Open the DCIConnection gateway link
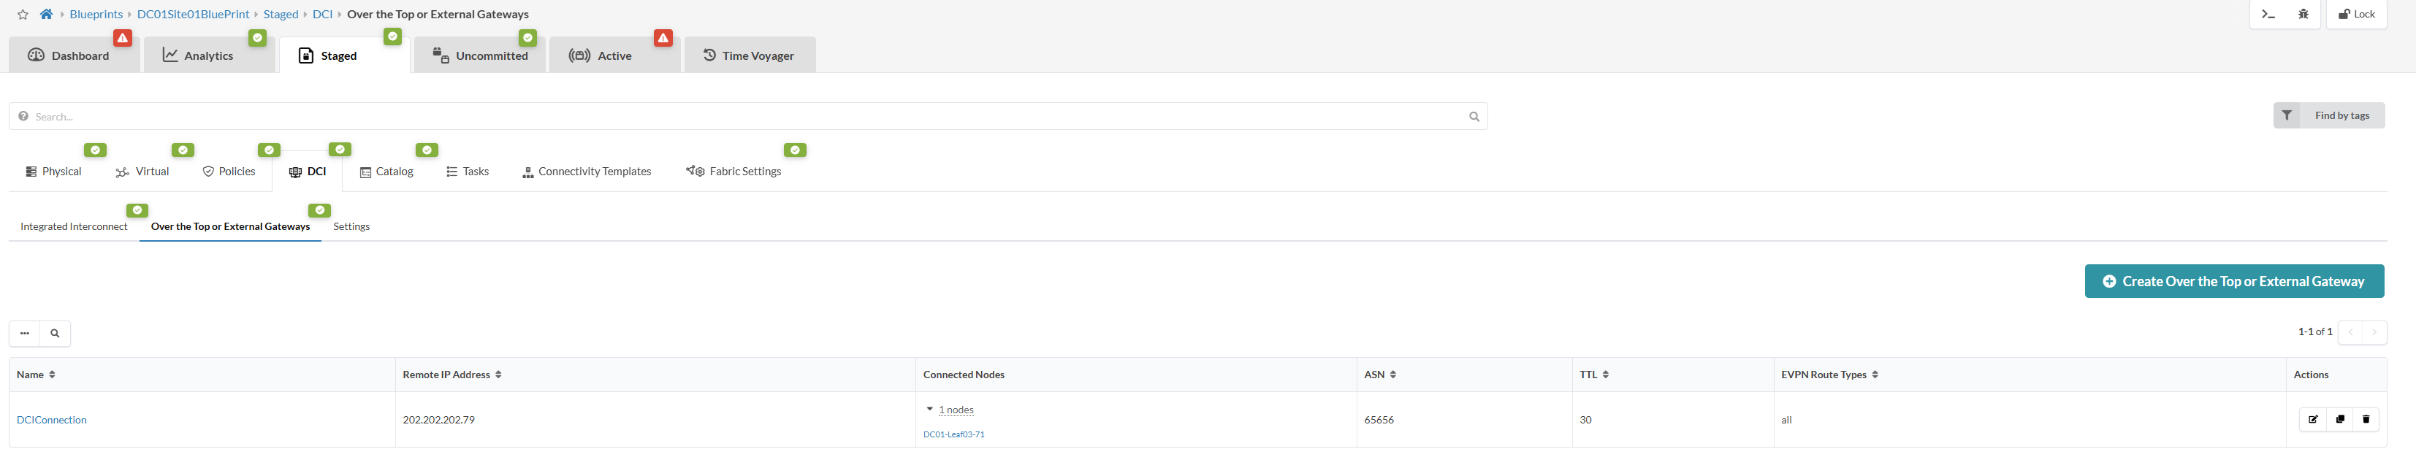This screenshot has width=2416, height=449. click(52, 420)
